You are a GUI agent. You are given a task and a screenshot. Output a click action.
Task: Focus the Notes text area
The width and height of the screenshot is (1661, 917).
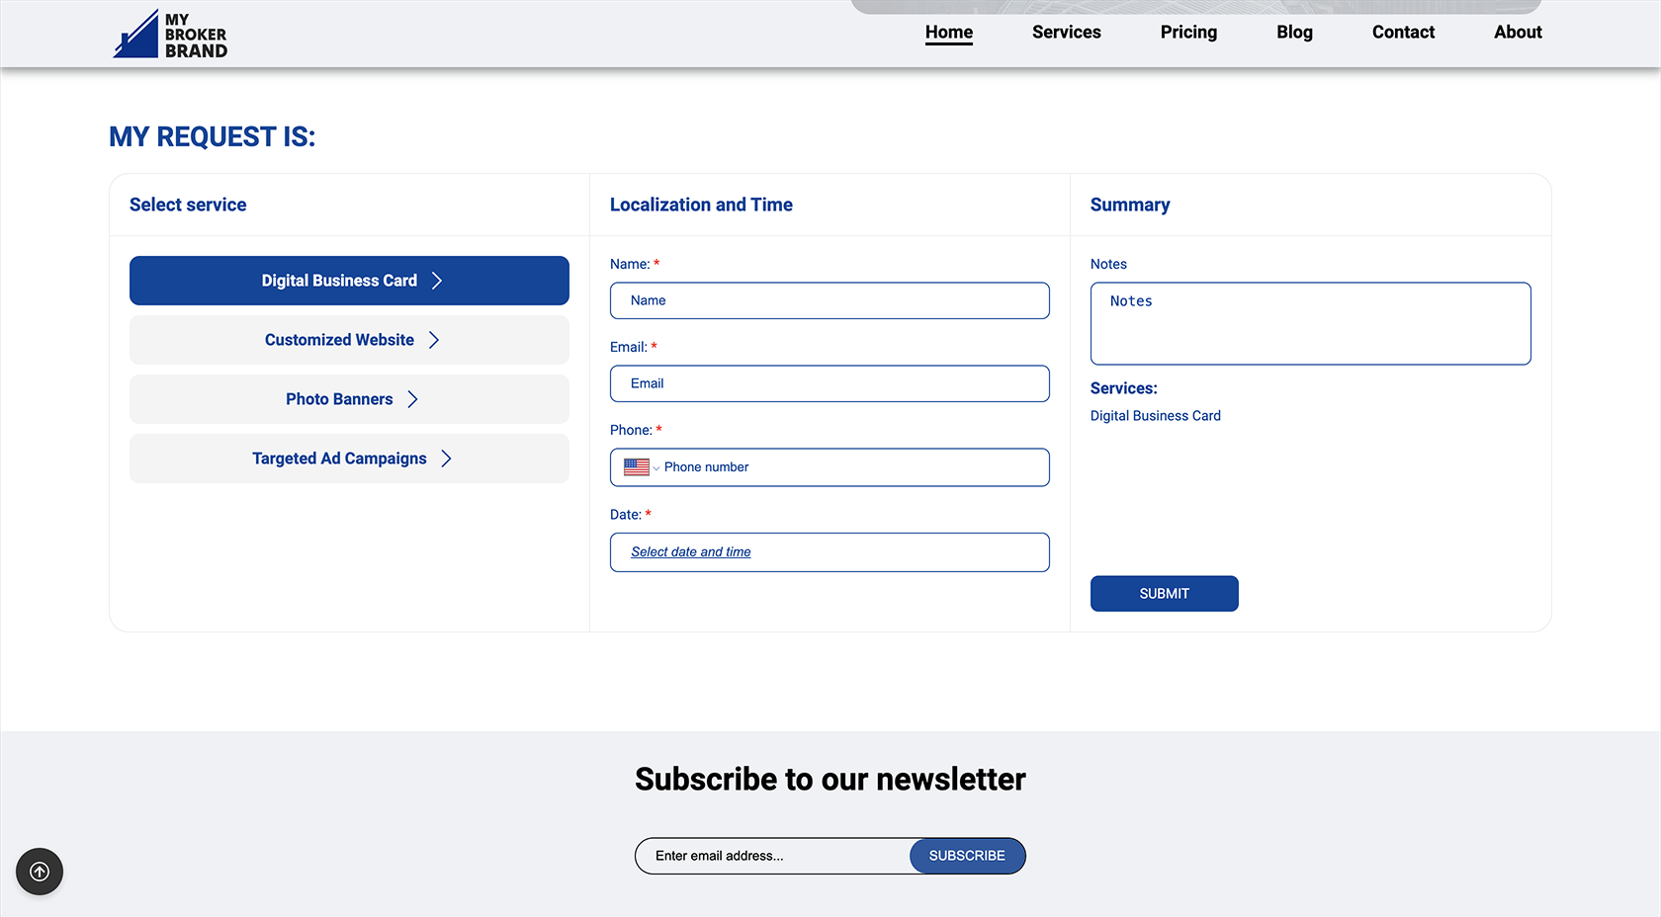tap(1310, 324)
